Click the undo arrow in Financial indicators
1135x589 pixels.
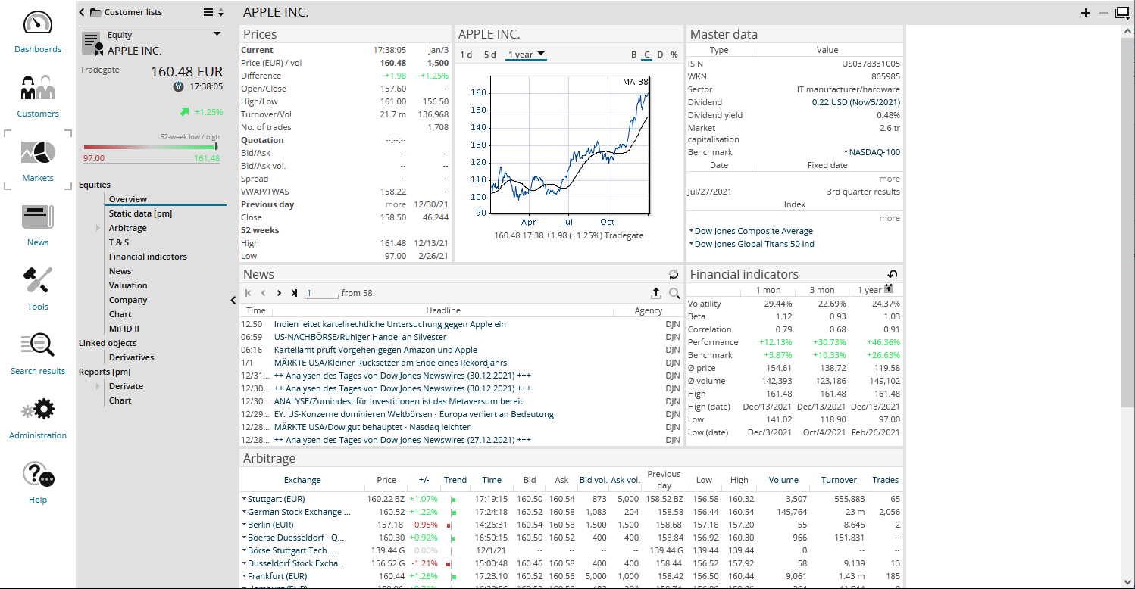893,274
